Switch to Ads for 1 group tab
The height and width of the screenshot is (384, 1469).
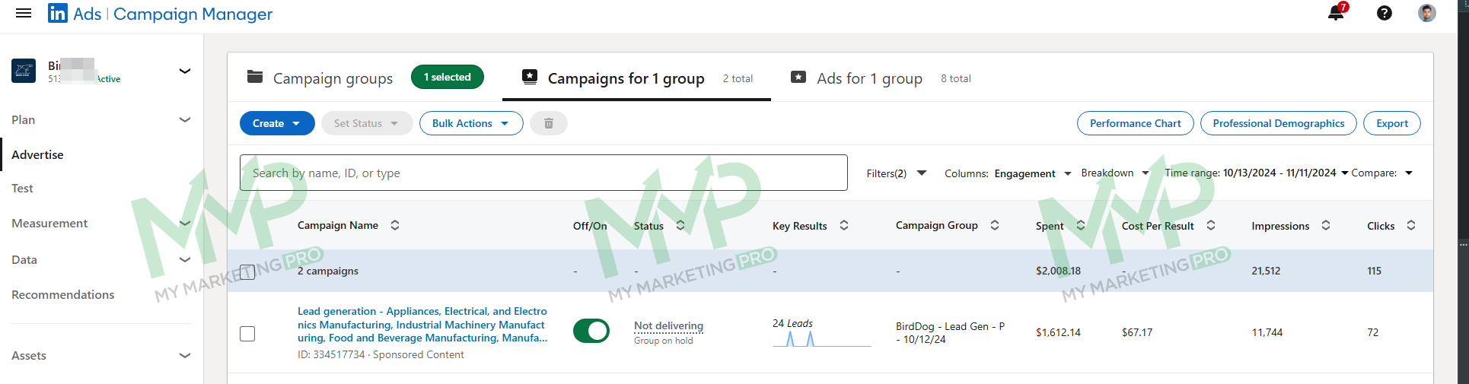pyautogui.click(x=881, y=78)
